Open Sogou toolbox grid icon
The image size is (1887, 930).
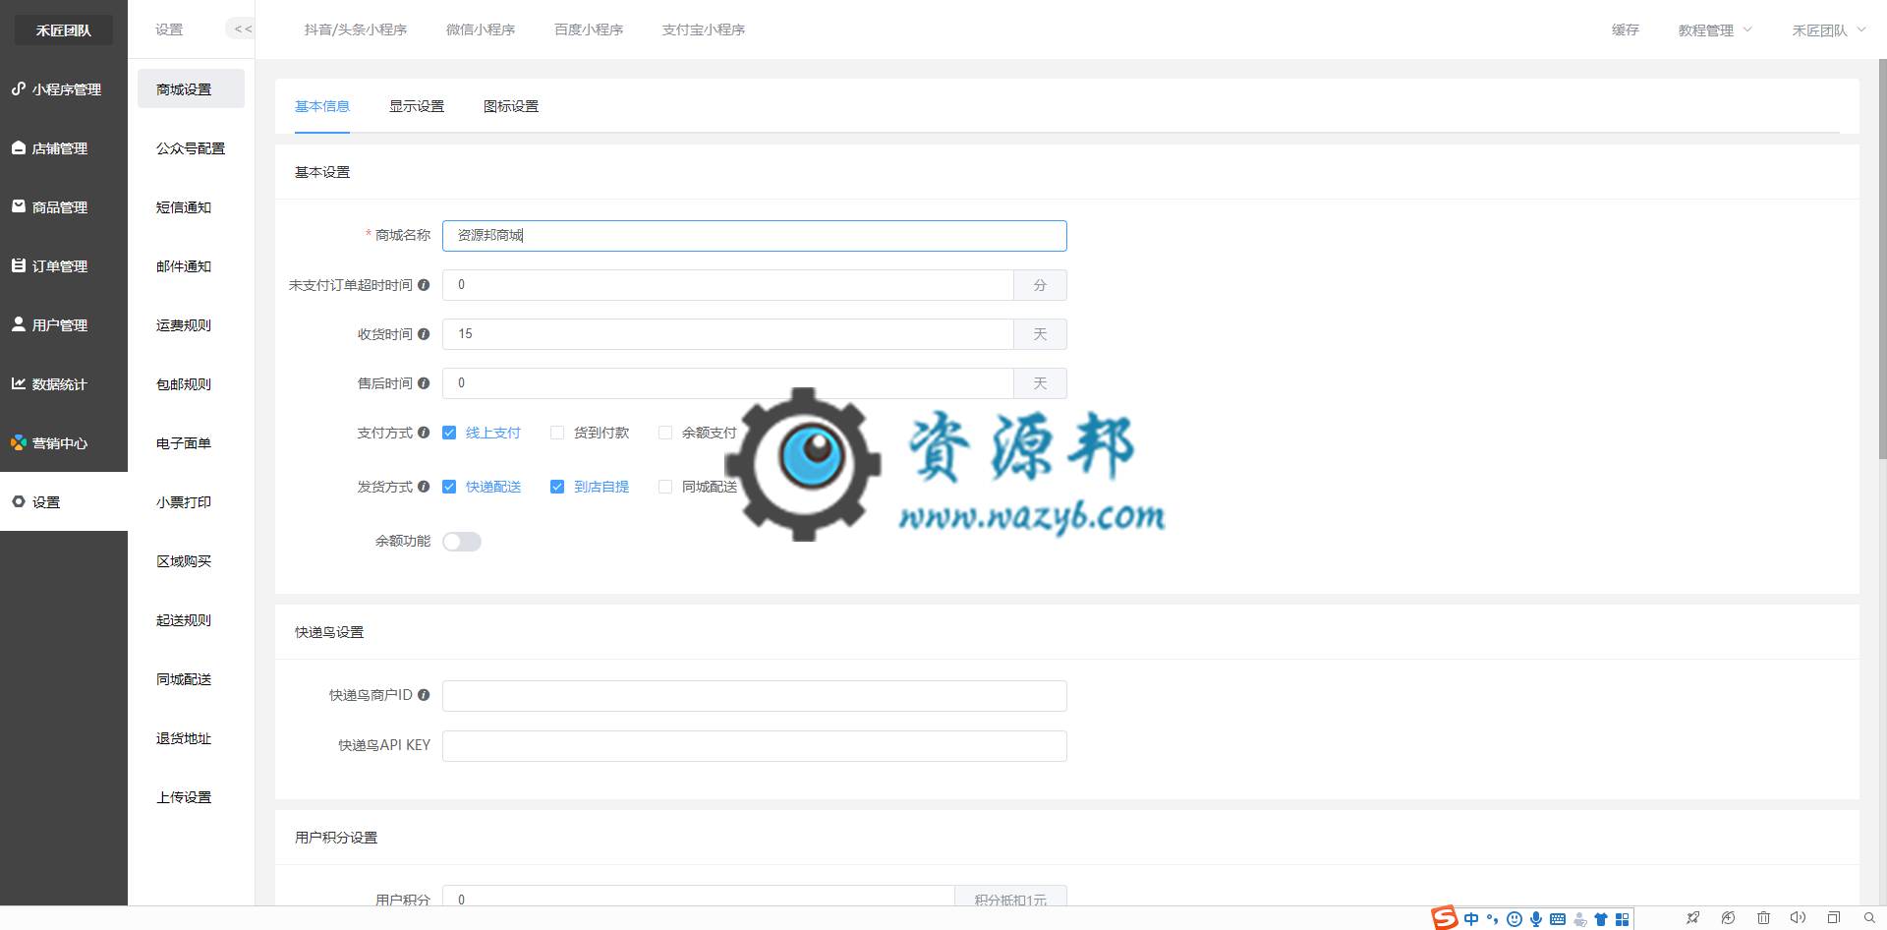pyautogui.click(x=1622, y=919)
